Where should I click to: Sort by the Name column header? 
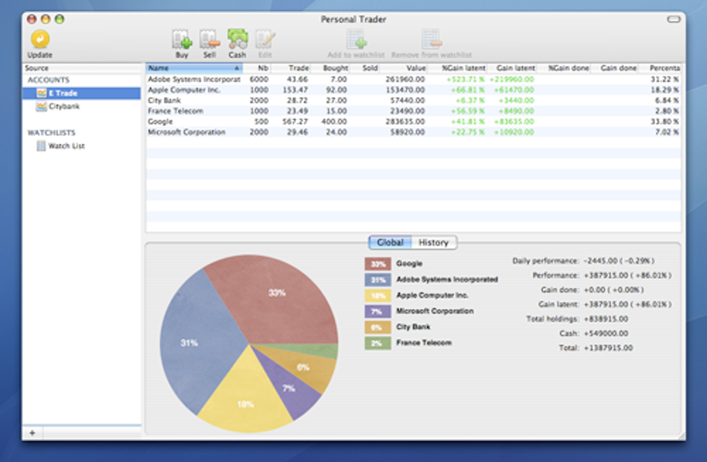[194, 68]
